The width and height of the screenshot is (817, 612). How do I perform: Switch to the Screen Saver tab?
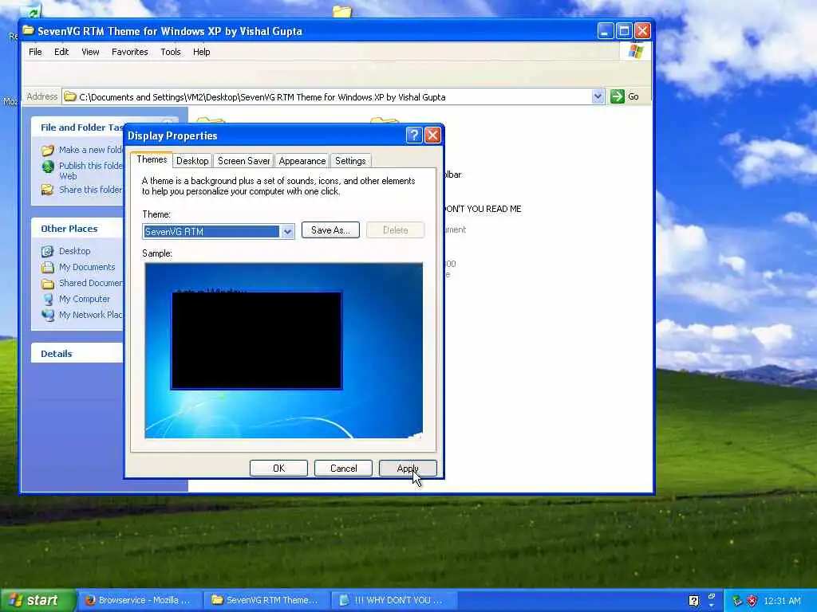243,161
